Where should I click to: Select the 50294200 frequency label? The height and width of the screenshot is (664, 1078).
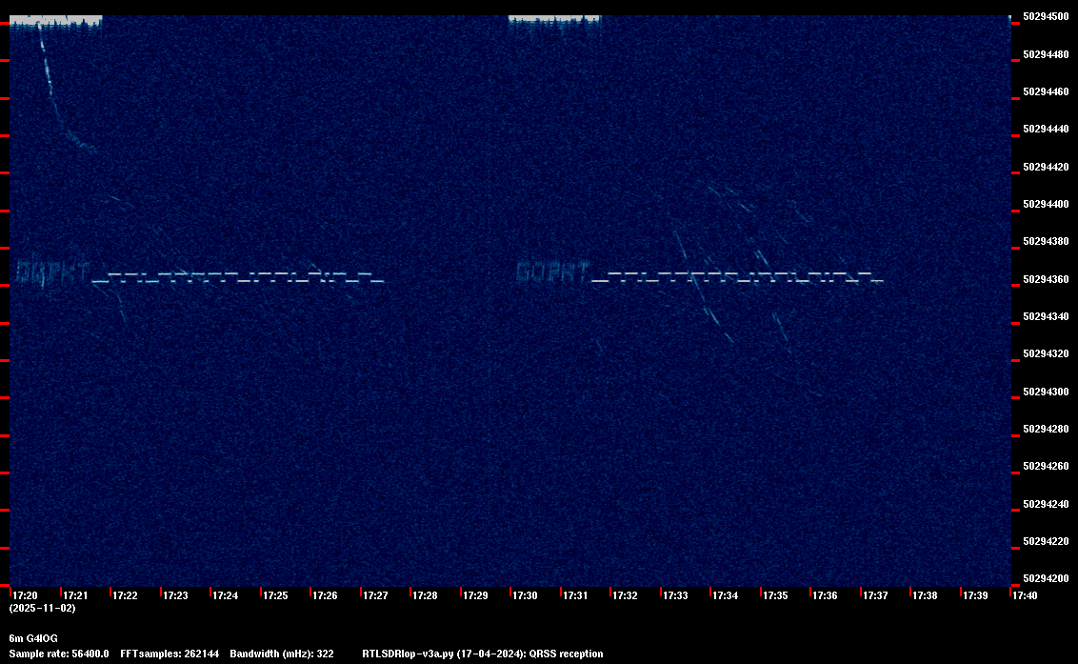pyautogui.click(x=1047, y=578)
